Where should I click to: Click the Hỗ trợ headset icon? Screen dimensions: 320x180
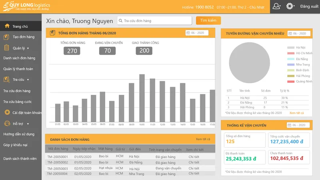tap(7, 124)
